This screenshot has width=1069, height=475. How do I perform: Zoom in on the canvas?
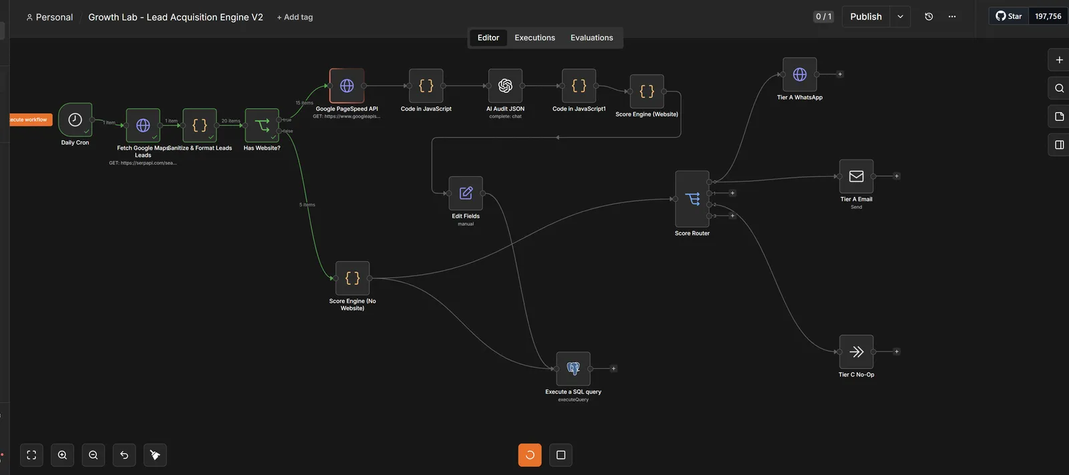click(62, 455)
